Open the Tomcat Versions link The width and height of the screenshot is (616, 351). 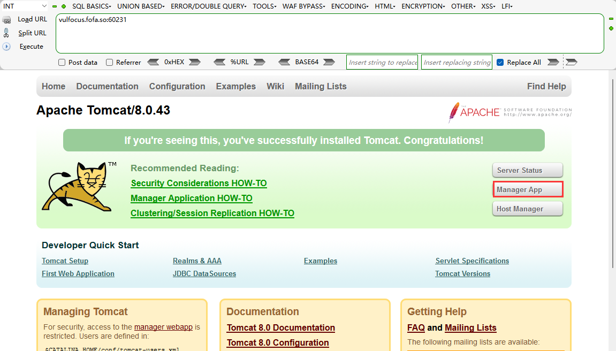tap(462, 273)
